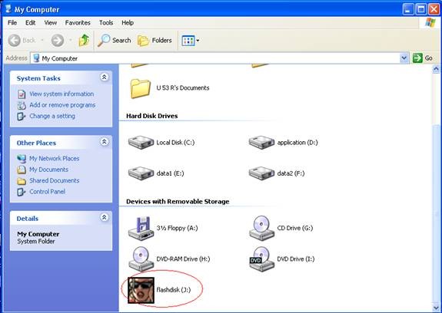Collapse the Details panel
The height and width of the screenshot is (313, 442).
105,217
